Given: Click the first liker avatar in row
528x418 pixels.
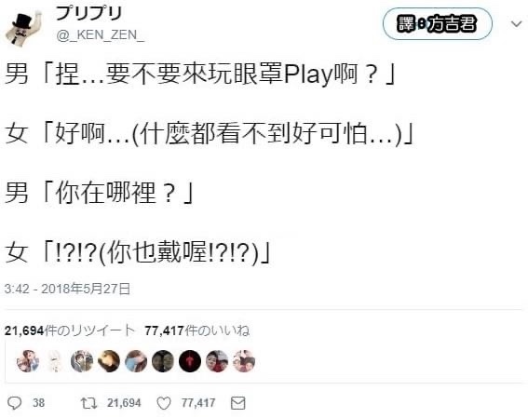Looking at the screenshot, I should (x=28, y=361).
